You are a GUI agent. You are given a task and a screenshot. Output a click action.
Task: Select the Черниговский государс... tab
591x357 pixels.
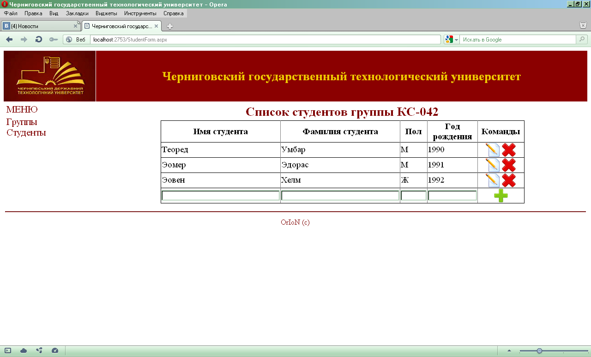coord(121,26)
